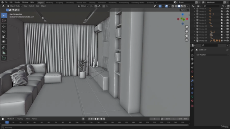This screenshot has height=129, width=230.
Task: Open the Tool properties tab
Action: click(x=192, y=51)
